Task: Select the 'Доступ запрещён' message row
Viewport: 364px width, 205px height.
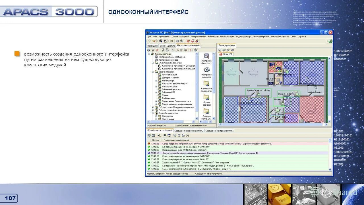Action: tap(237, 153)
